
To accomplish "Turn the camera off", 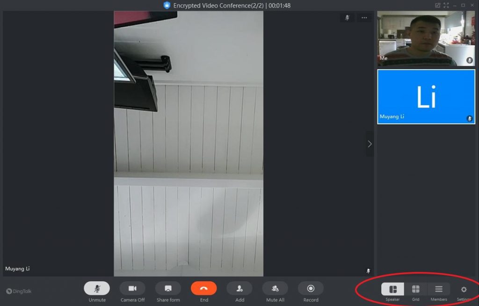I will click(x=132, y=288).
